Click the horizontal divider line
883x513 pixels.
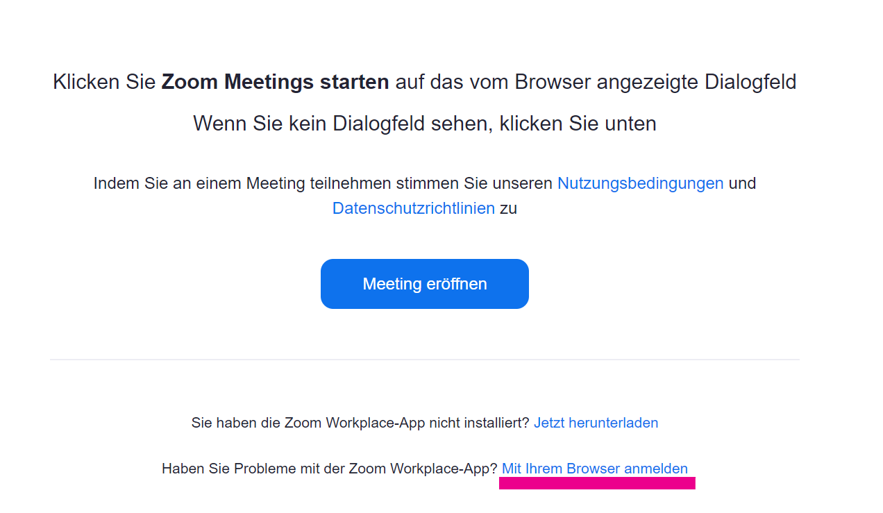click(x=424, y=360)
